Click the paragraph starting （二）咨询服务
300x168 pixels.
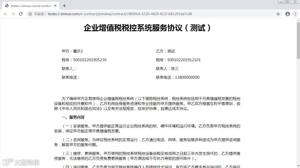147,142
